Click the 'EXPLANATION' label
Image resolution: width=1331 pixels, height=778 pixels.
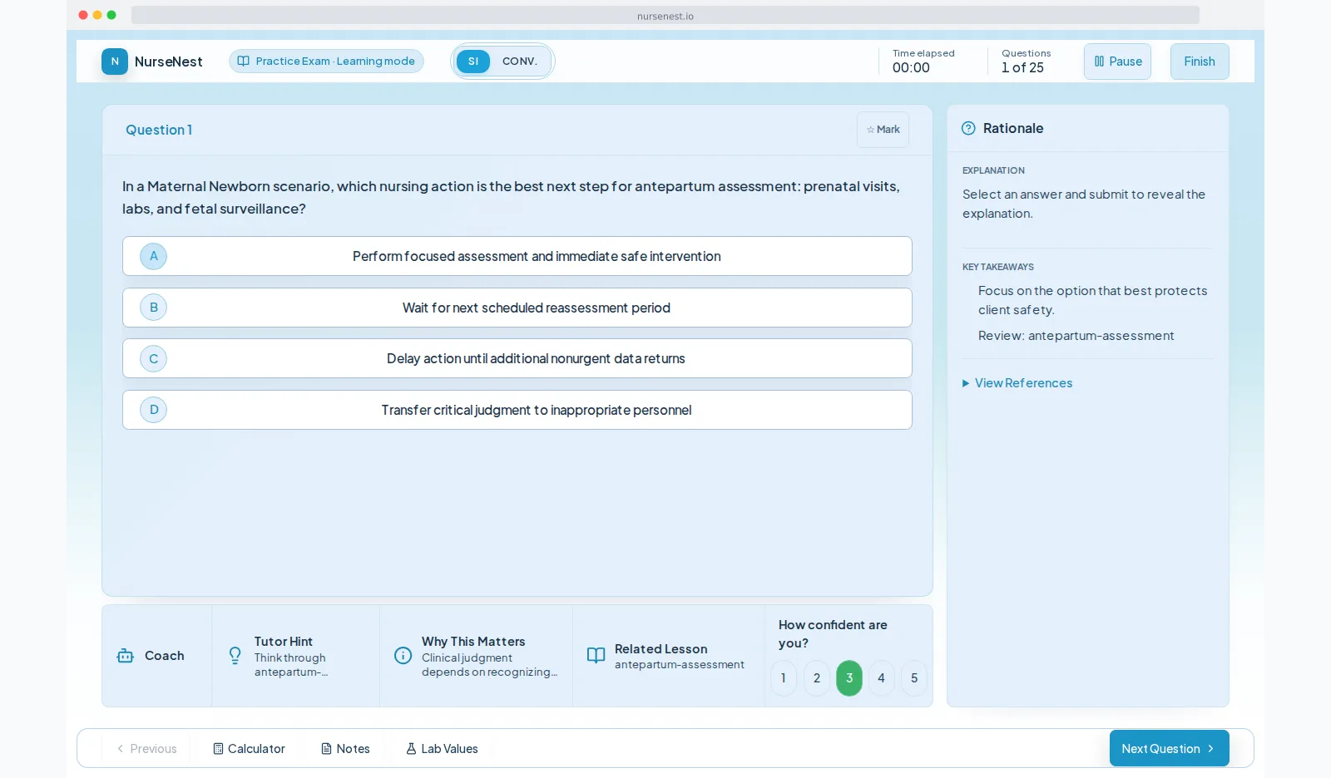coord(993,170)
